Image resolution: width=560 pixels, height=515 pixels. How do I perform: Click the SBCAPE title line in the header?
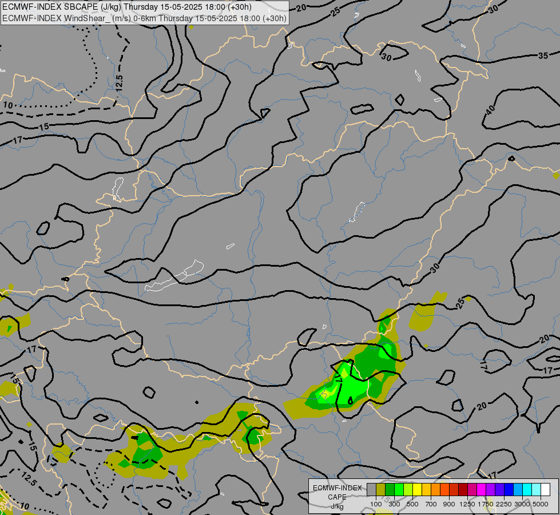click(x=127, y=7)
